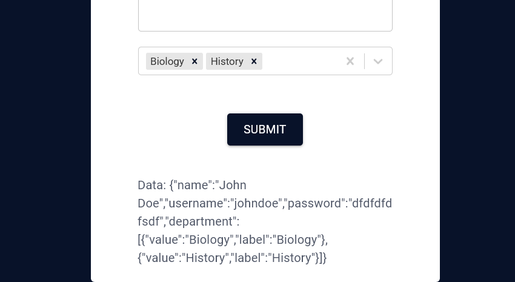Select the Biology chip label
The height and width of the screenshot is (282, 515).
(167, 61)
